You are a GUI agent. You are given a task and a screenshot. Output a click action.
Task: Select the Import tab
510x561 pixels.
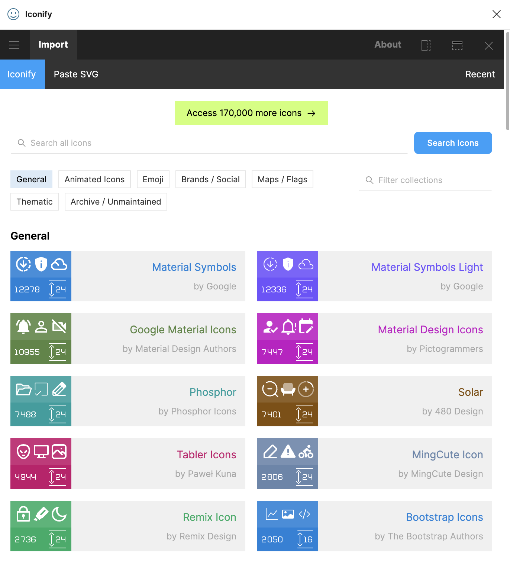coord(53,45)
